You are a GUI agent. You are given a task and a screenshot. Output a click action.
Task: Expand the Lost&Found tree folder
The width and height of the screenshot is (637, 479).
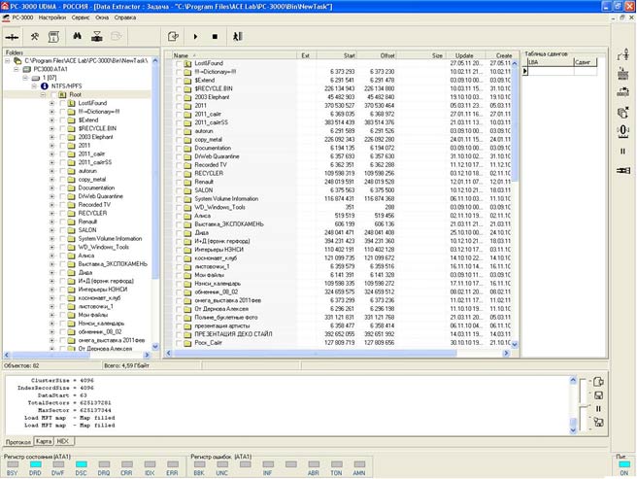(52, 103)
